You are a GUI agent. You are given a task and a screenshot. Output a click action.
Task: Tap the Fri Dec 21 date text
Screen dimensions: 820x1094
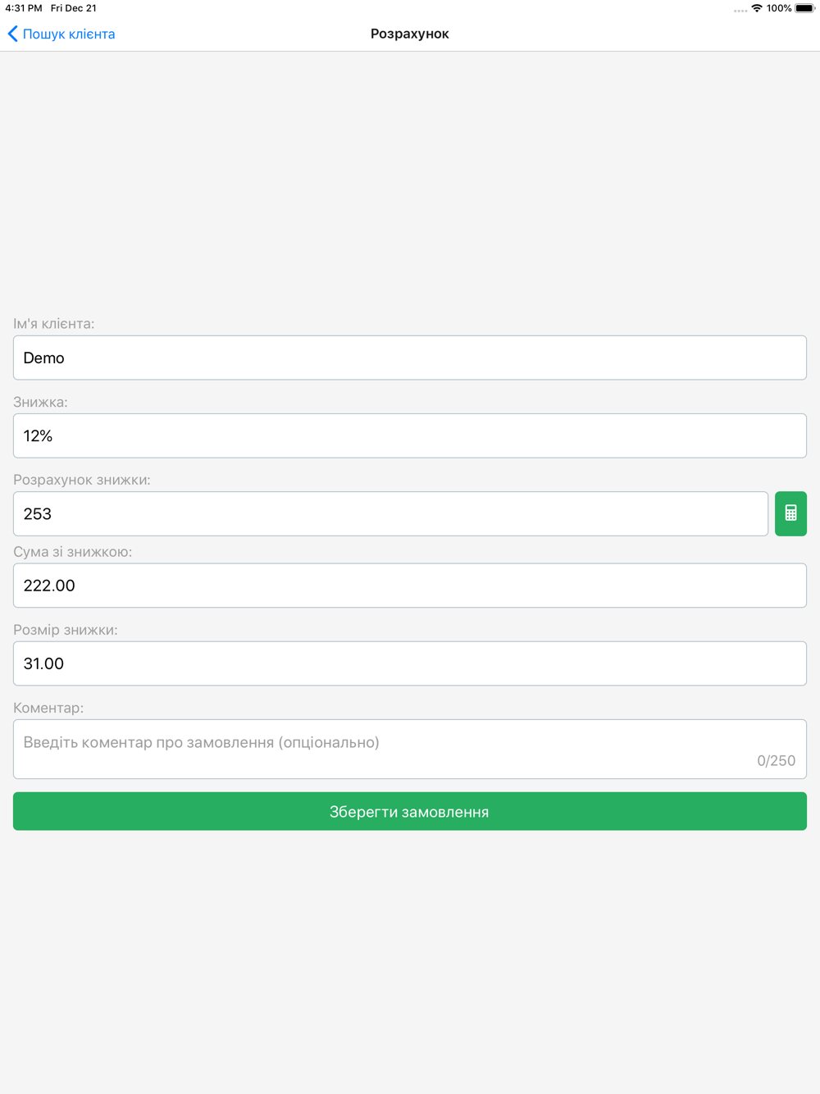[74, 8]
